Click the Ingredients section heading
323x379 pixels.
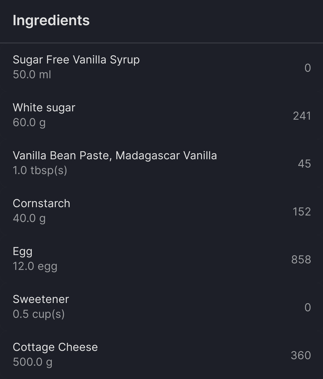pos(51,21)
